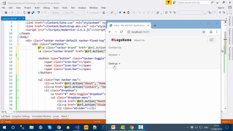Click the Navigate Backward toolbar icon
The height and width of the screenshot is (131, 233).
6,13
